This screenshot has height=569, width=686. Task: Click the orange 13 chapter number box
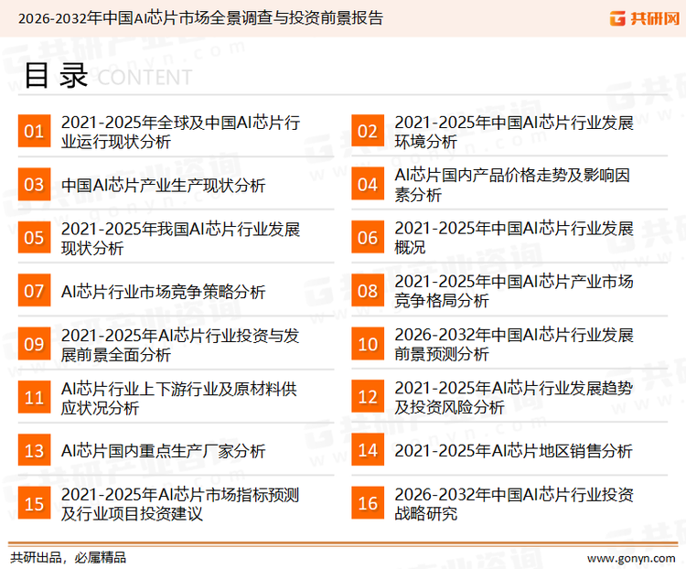point(34,450)
